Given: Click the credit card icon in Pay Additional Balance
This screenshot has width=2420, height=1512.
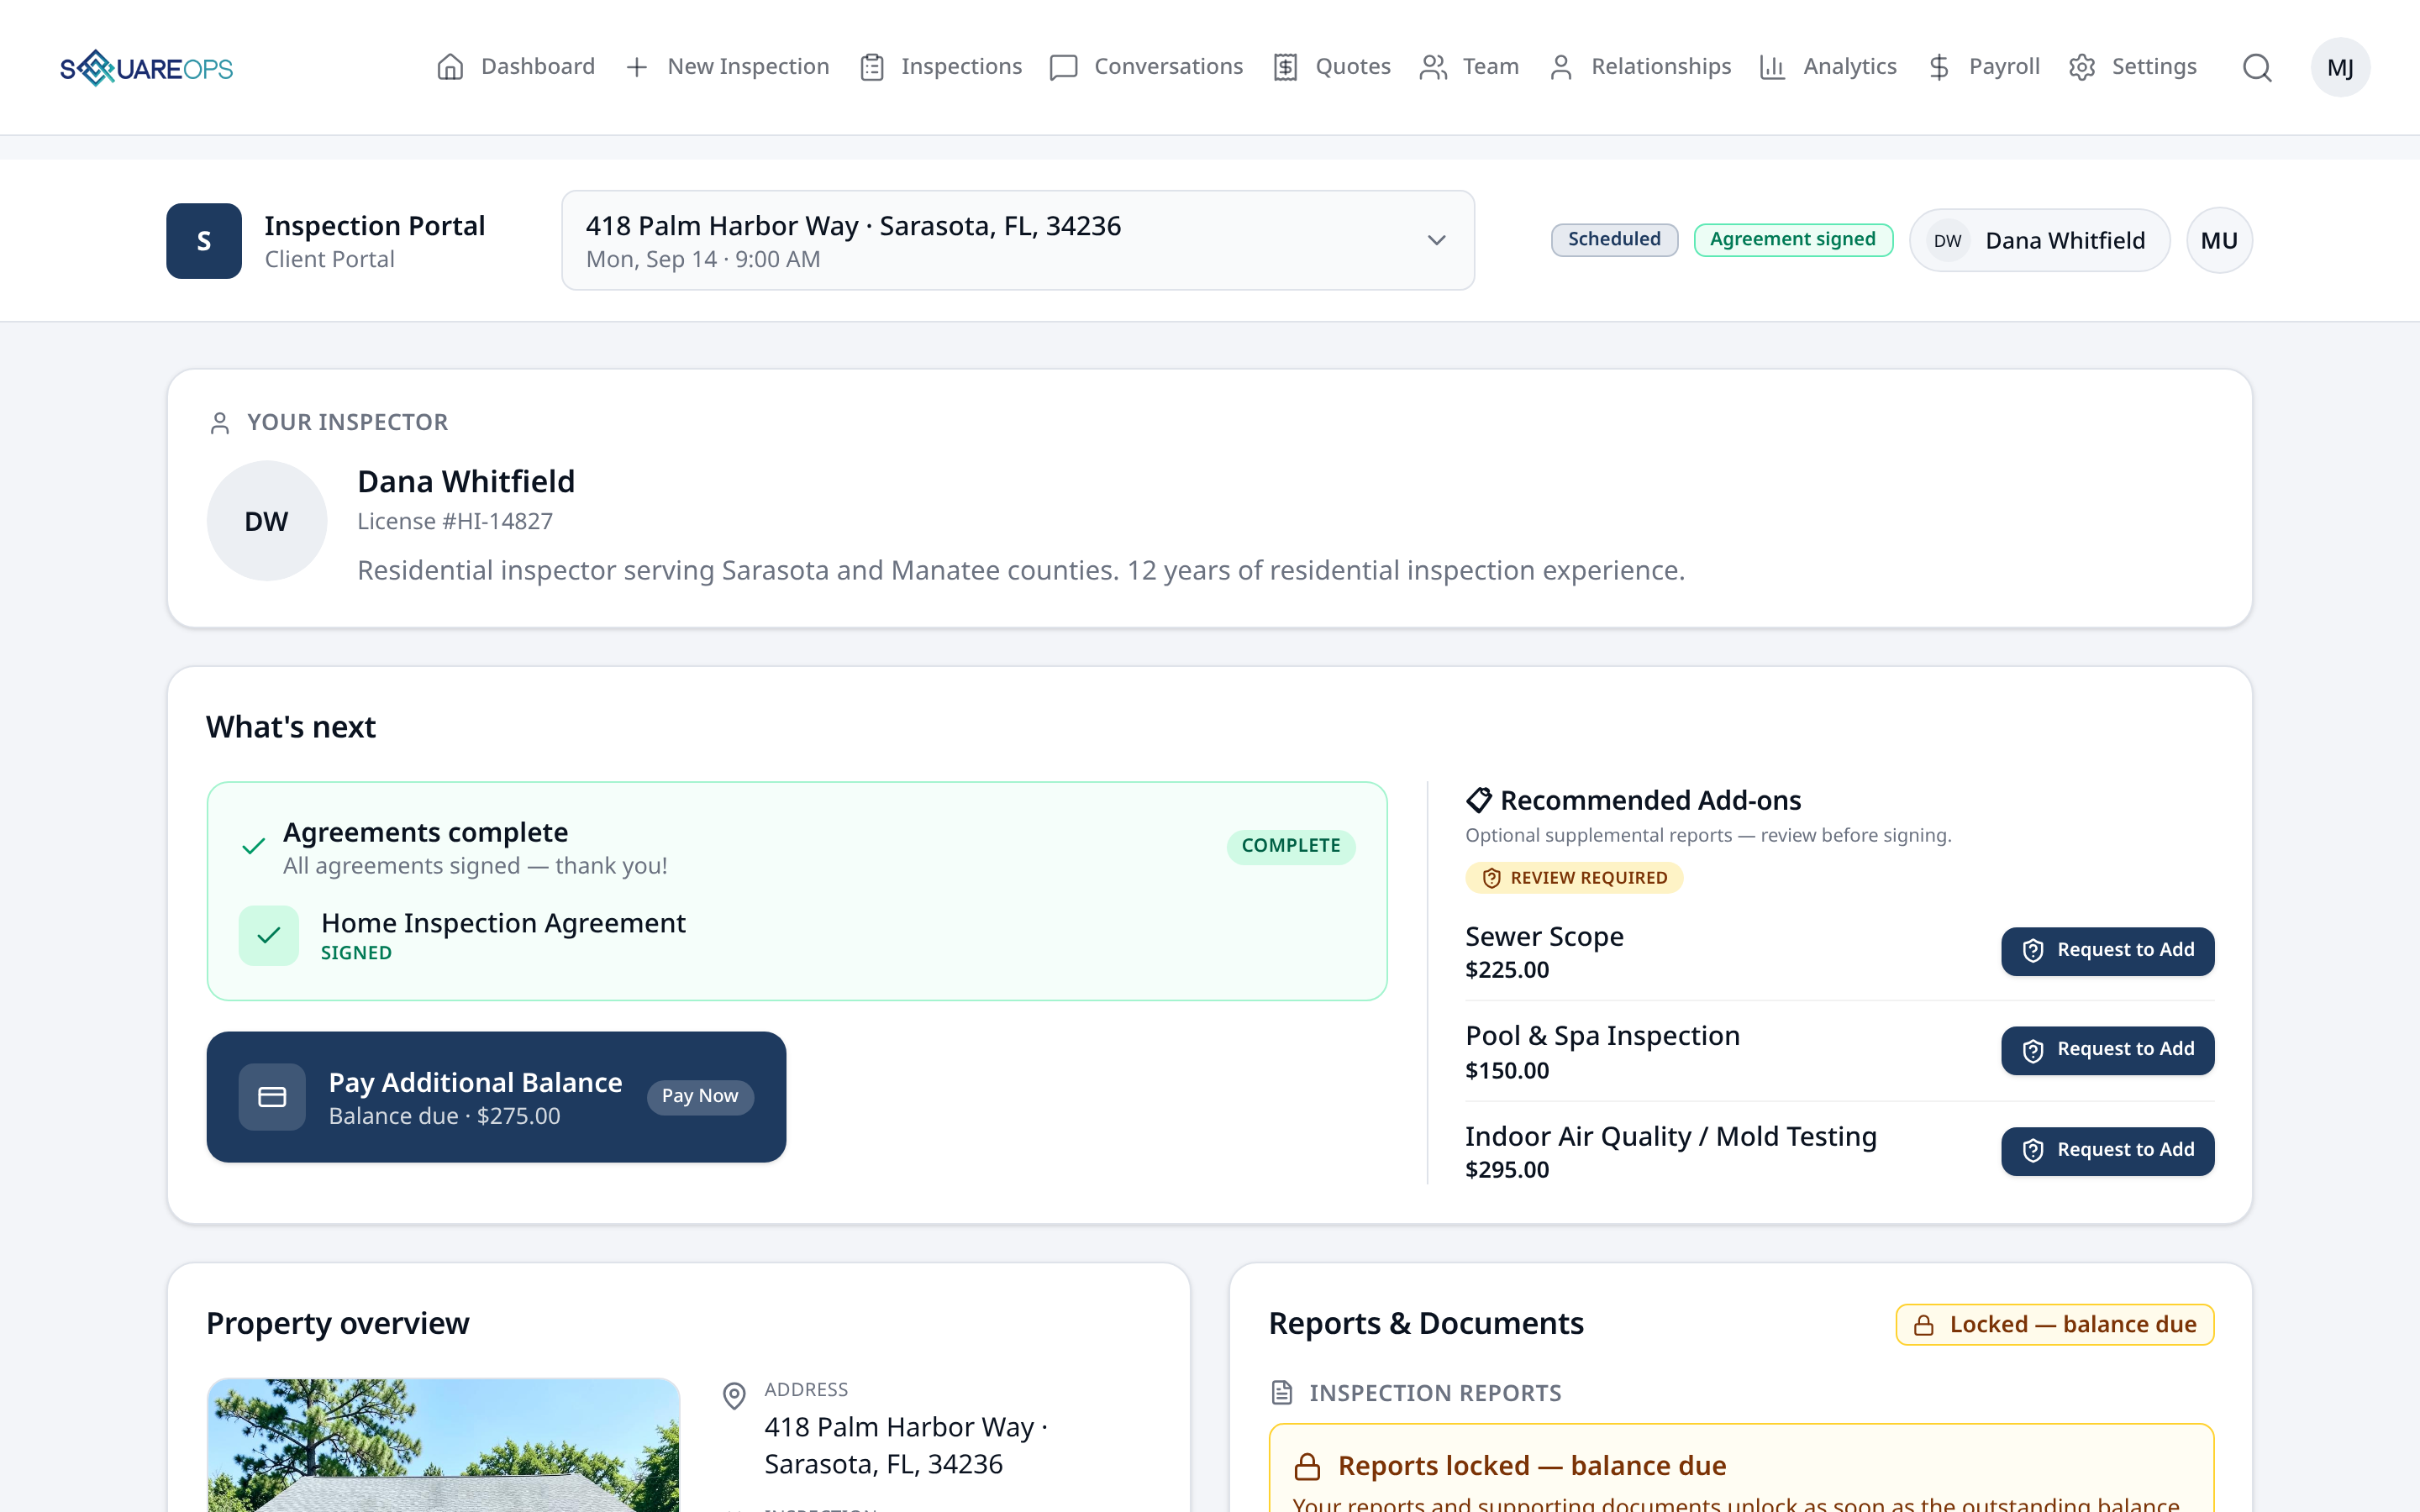Looking at the screenshot, I should coord(272,1097).
